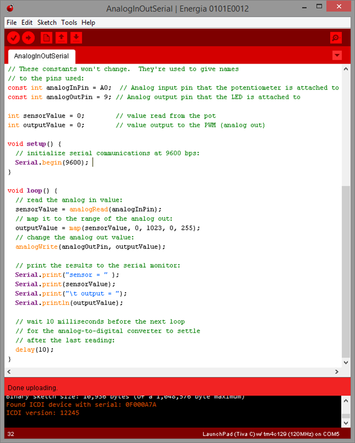This screenshot has width=355, height=443.
Task: Click the comment 'wait 10 milliseconds before the next loop'
Action: point(100,322)
